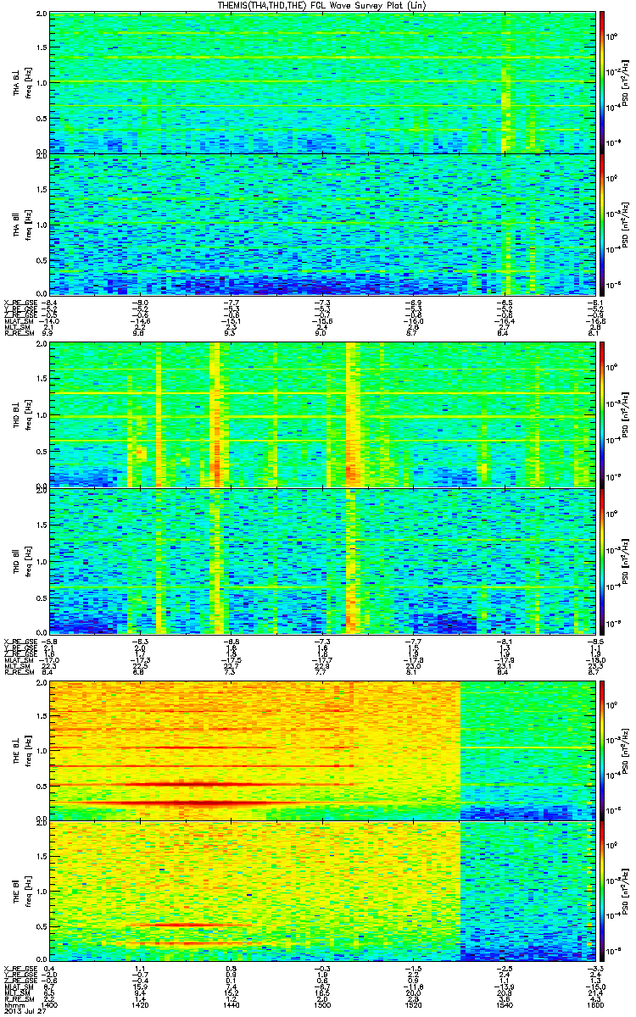Click the MLAT_SM row label below THE panels

coord(17,988)
